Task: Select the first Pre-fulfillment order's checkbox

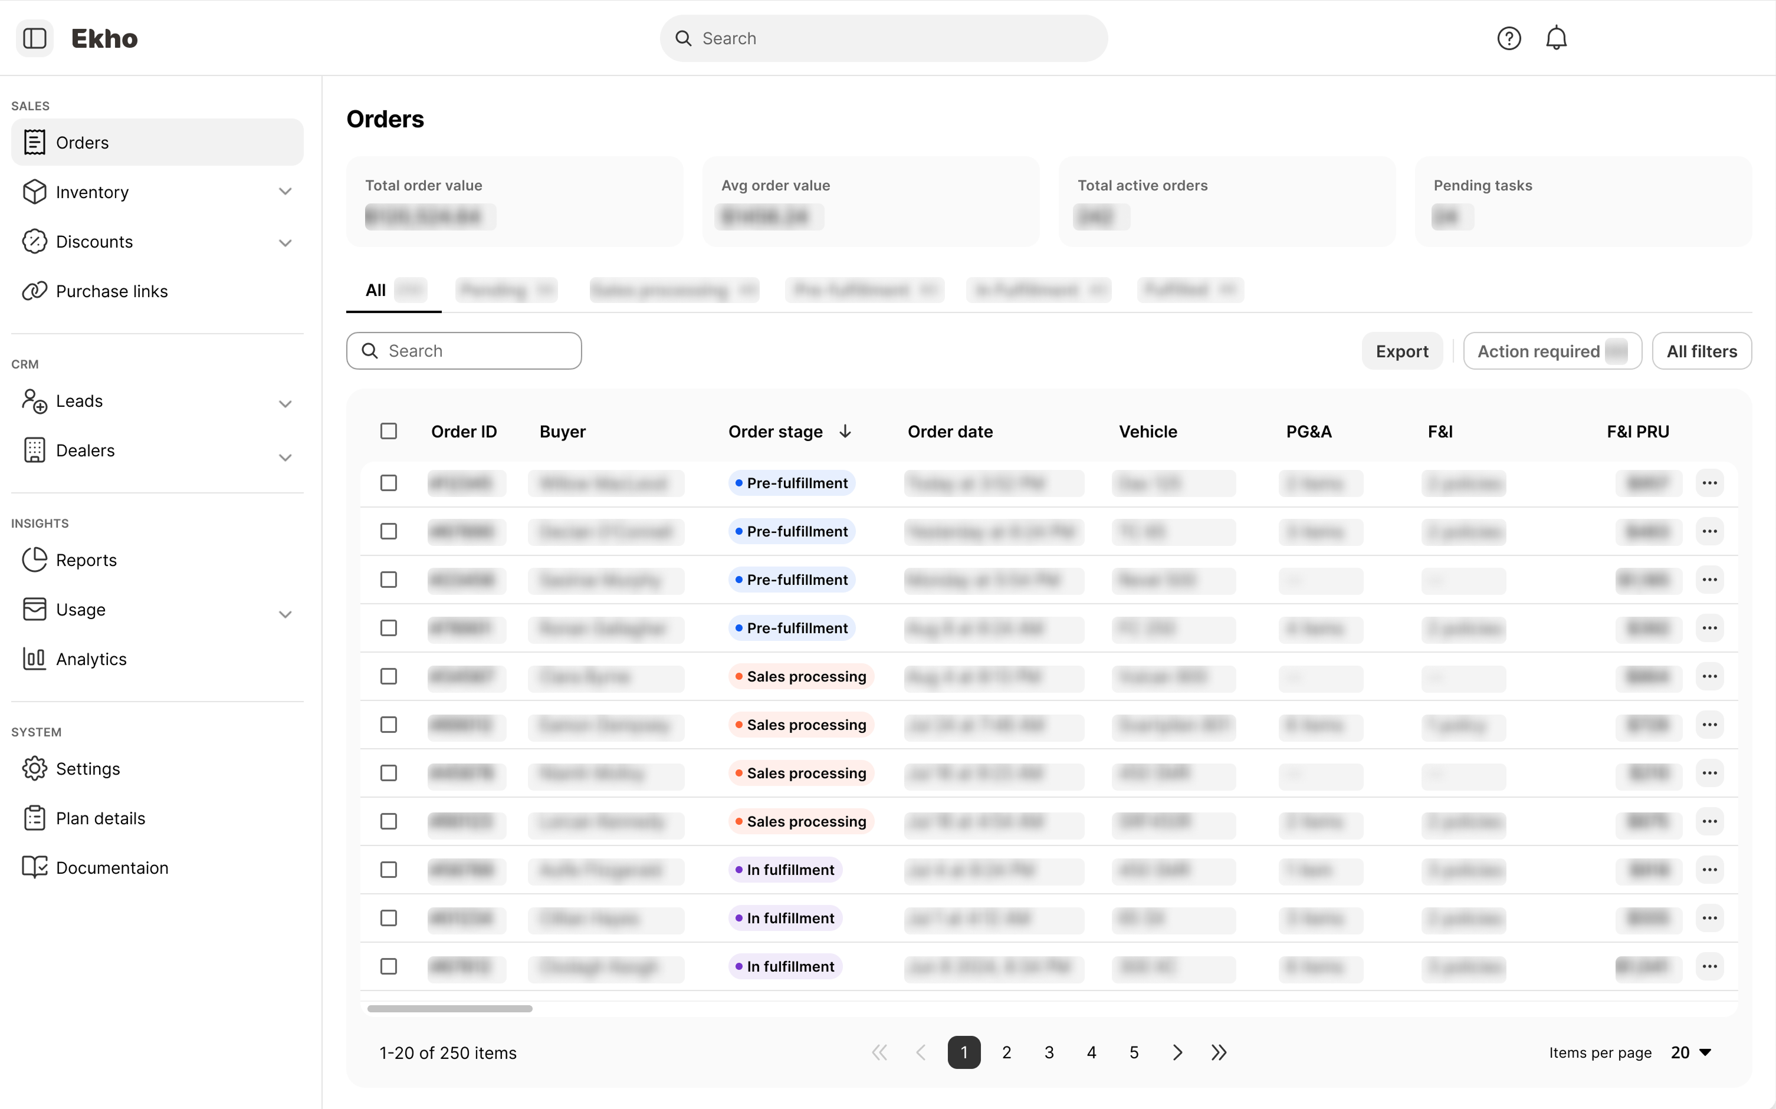Action: [x=389, y=483]
